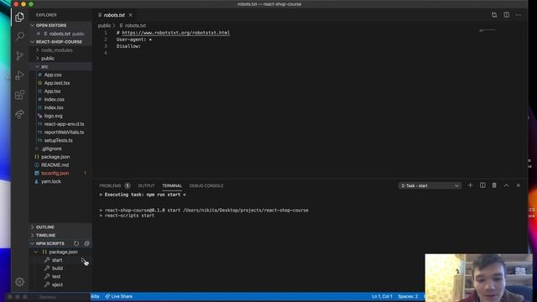537x302 pixels.
Task: Run the eject npm script
Action: click(57, 285)
